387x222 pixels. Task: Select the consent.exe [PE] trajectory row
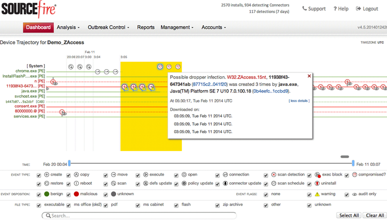click(x=30, y=106)
